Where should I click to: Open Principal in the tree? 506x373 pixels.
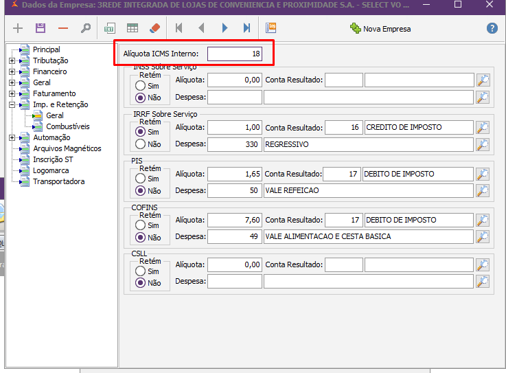pyautogui.click(x=47, y=49)
